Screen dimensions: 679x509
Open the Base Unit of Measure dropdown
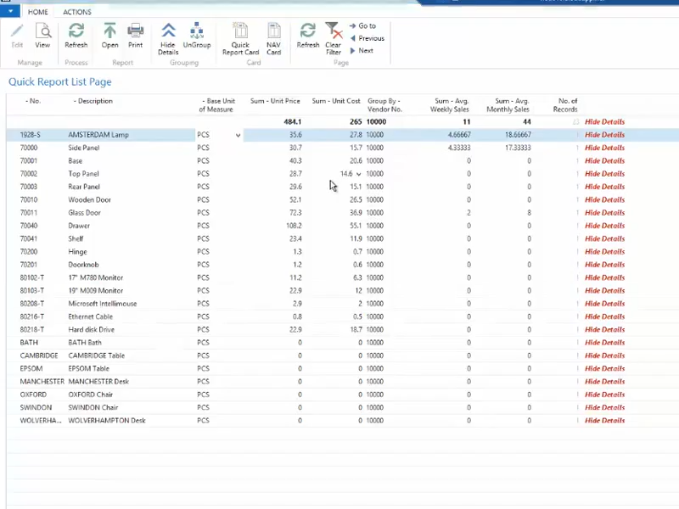coord(238,134)
